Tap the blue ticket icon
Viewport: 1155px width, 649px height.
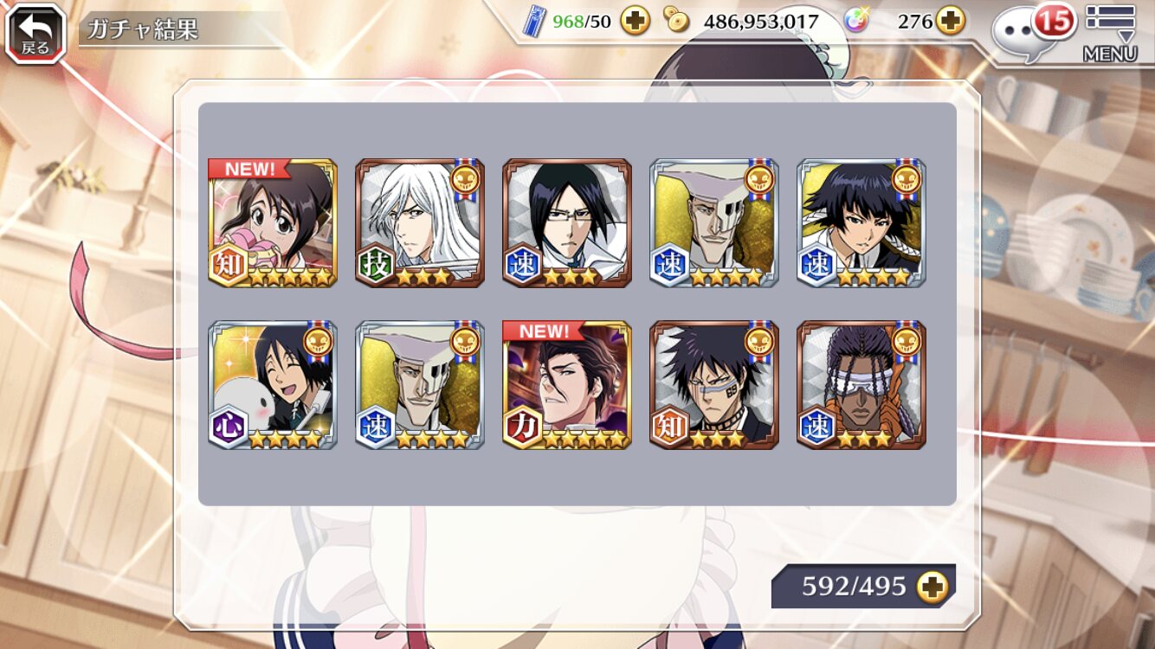[535, 22]
